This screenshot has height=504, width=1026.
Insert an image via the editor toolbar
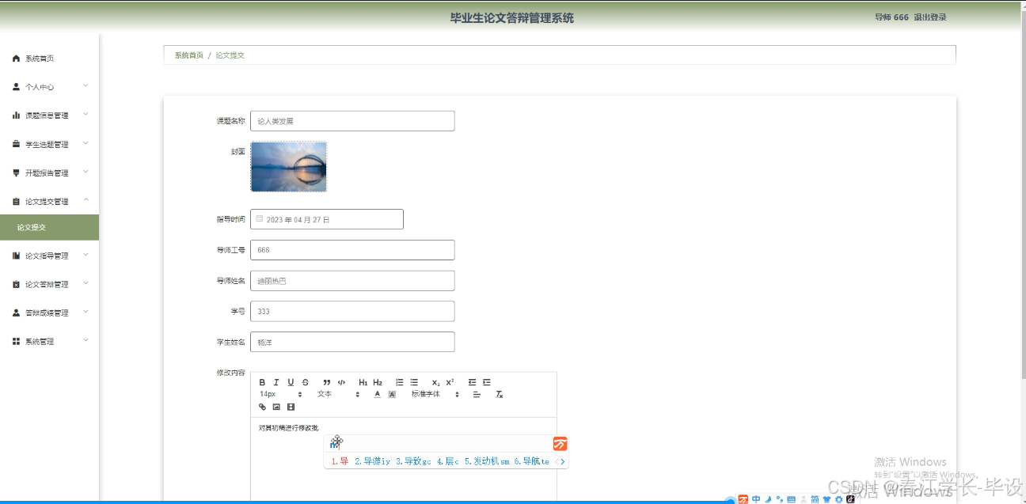[x=277, y=407]
